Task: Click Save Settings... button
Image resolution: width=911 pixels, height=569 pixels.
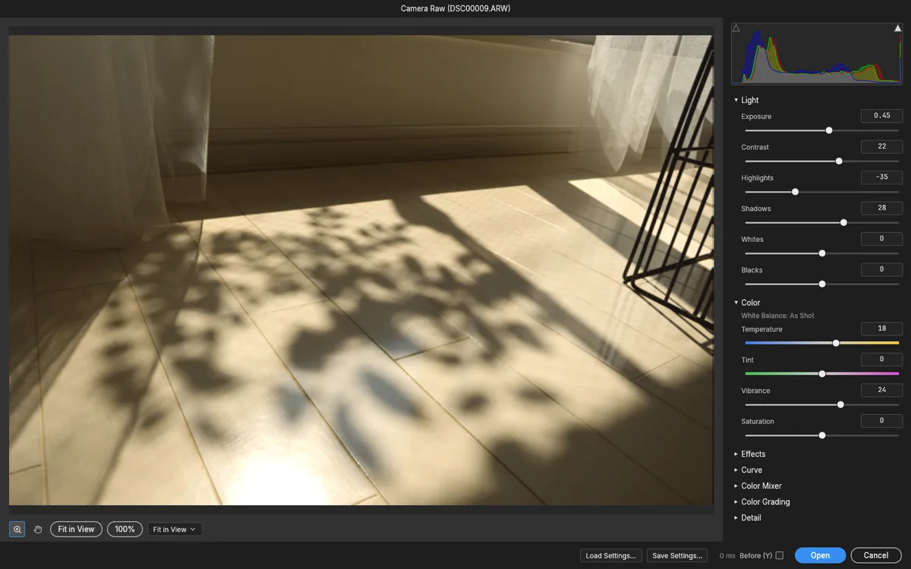Action: point(677,555)
